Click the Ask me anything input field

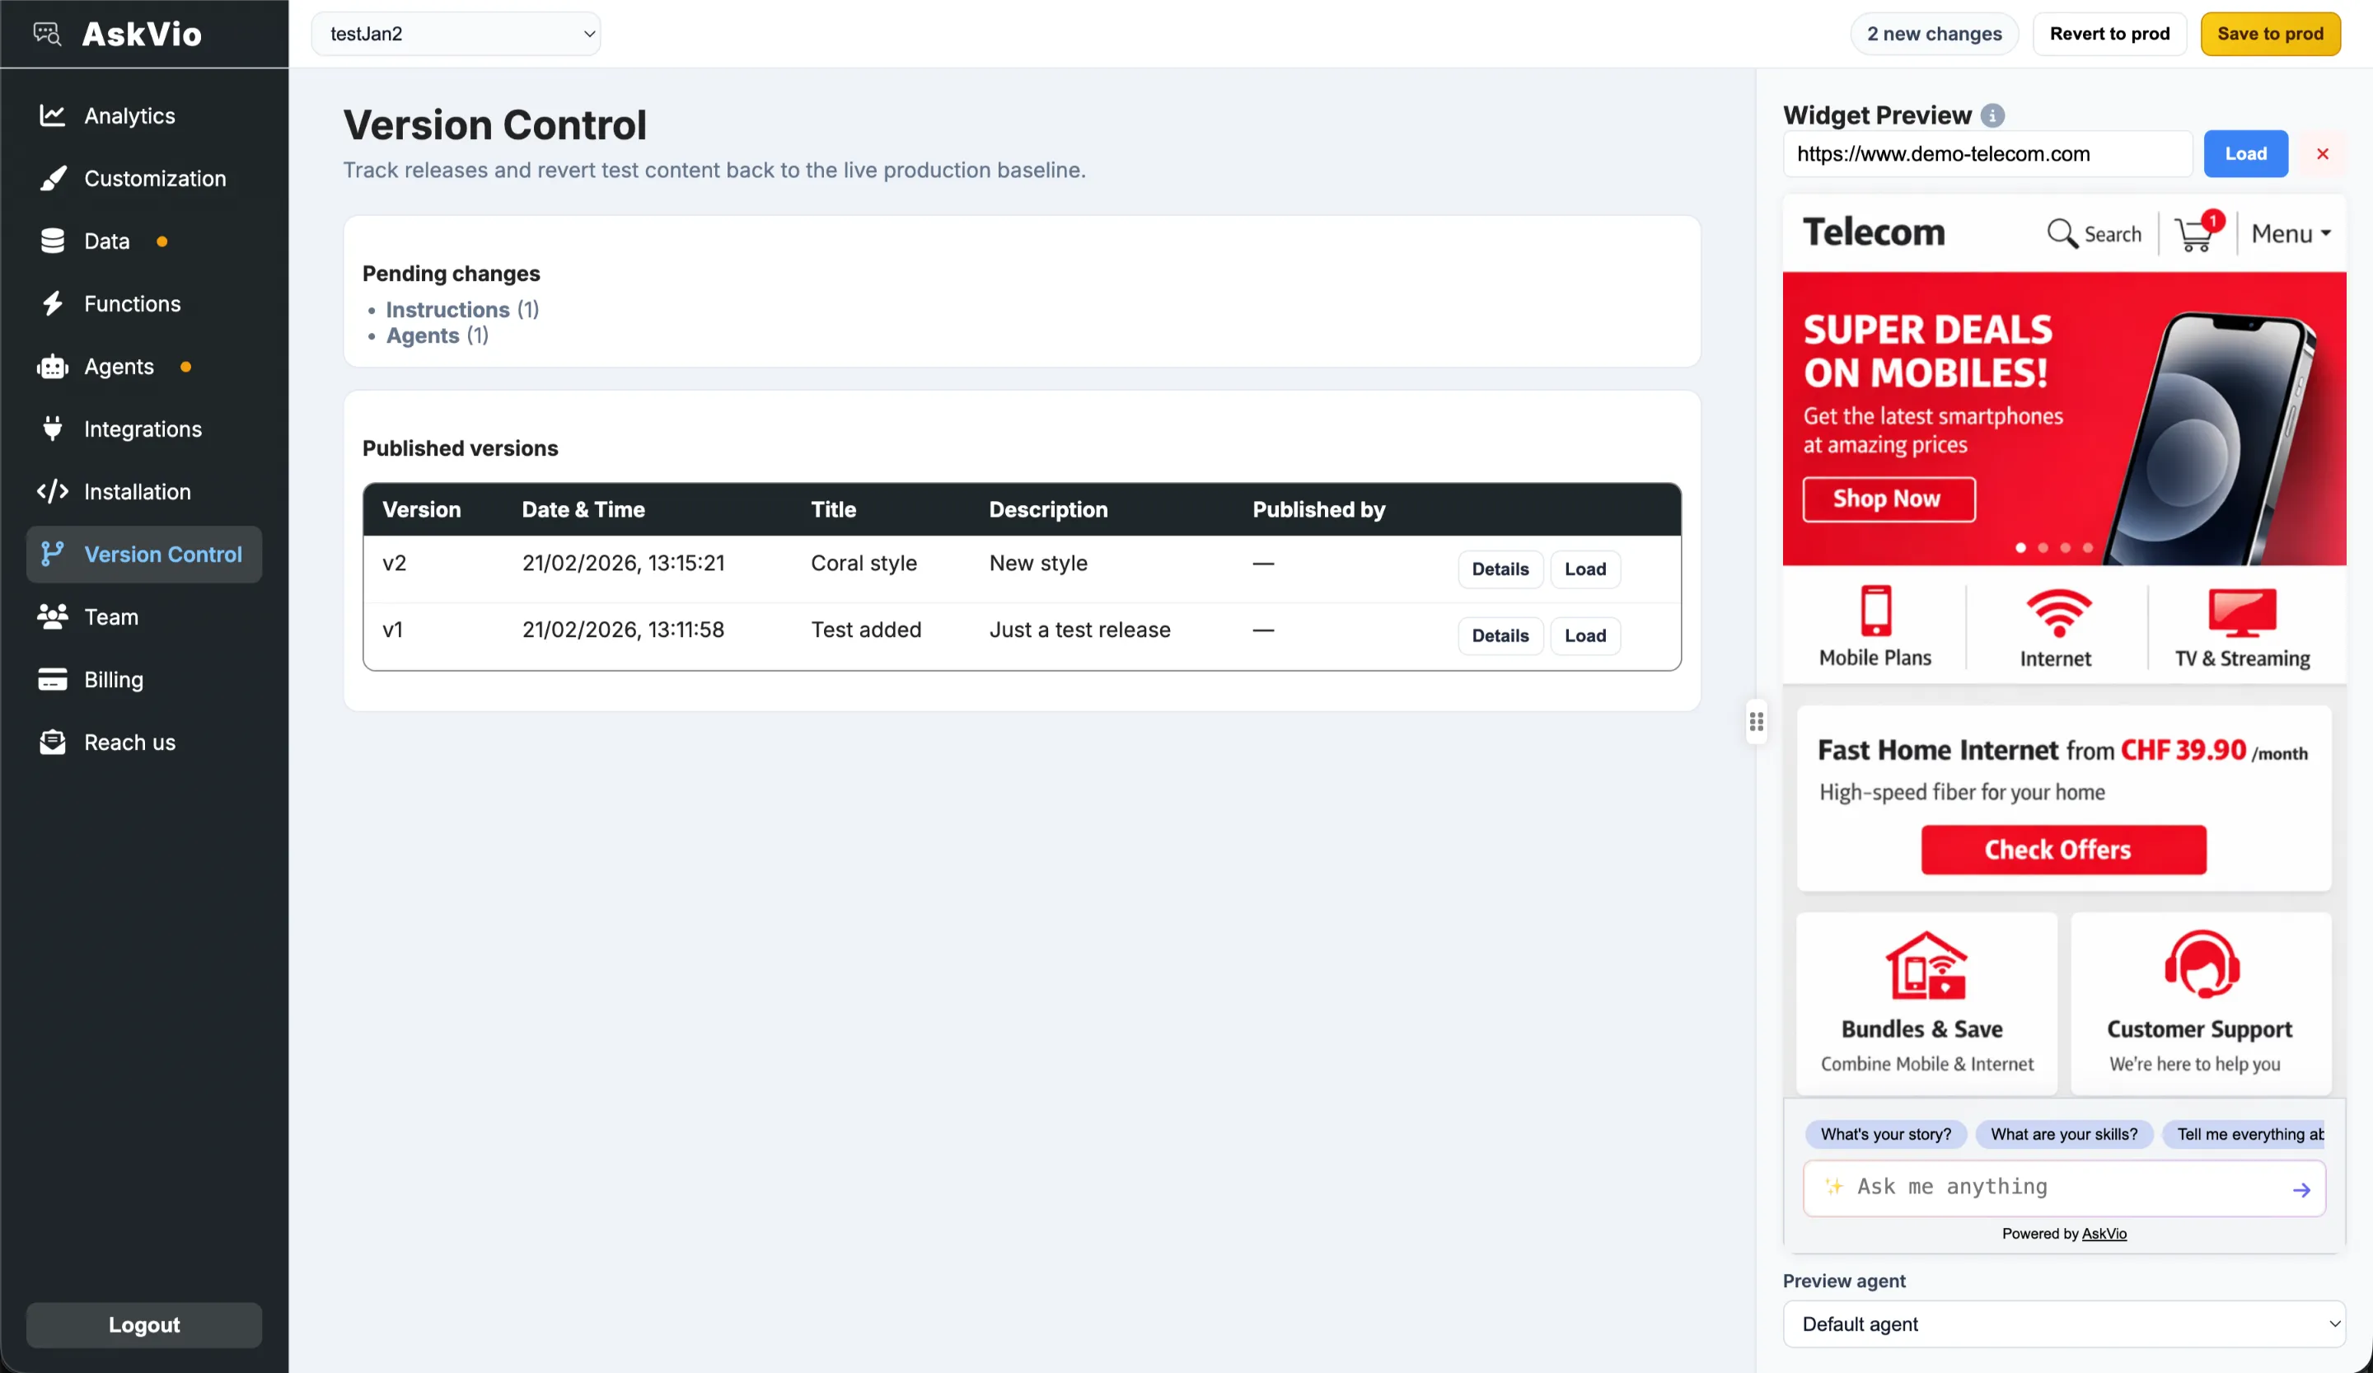2063,1188
